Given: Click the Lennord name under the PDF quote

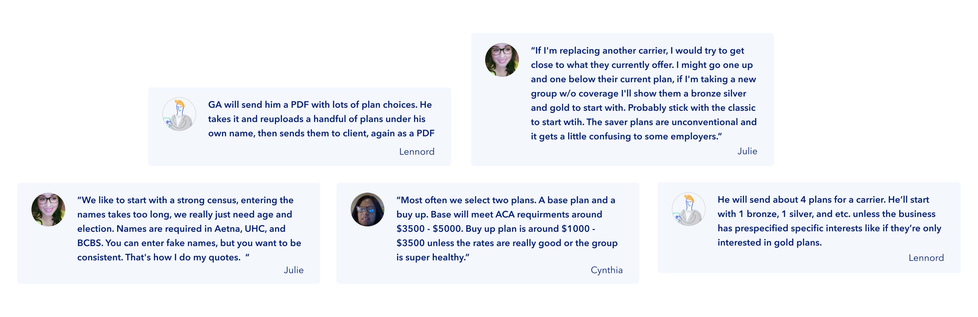Looking at the screenshot, I should pyautogui.click(x=416, y=152).
